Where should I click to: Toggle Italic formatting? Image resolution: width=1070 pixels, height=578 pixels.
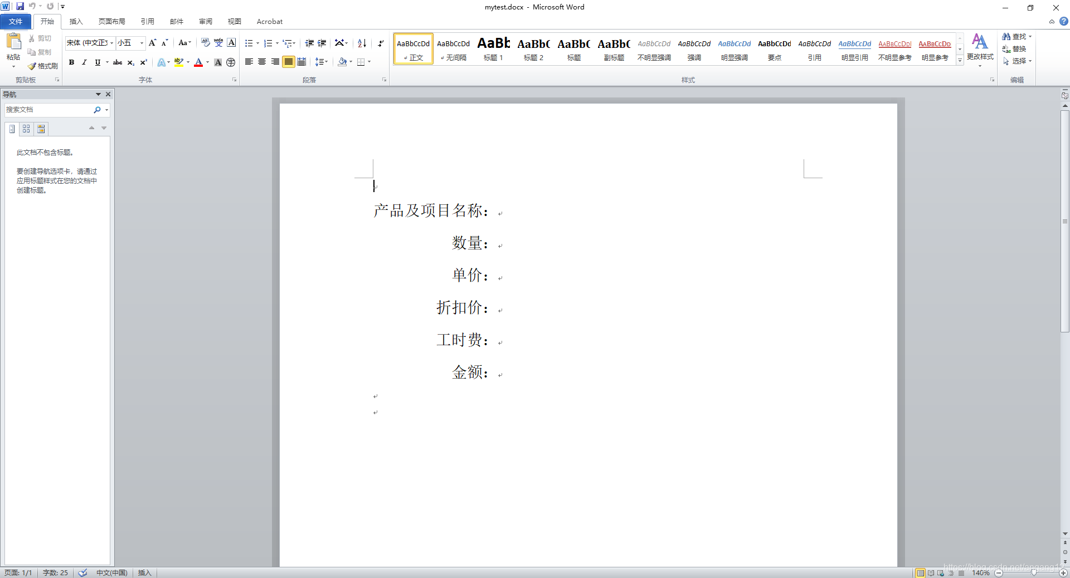click(x=84, y=62)
